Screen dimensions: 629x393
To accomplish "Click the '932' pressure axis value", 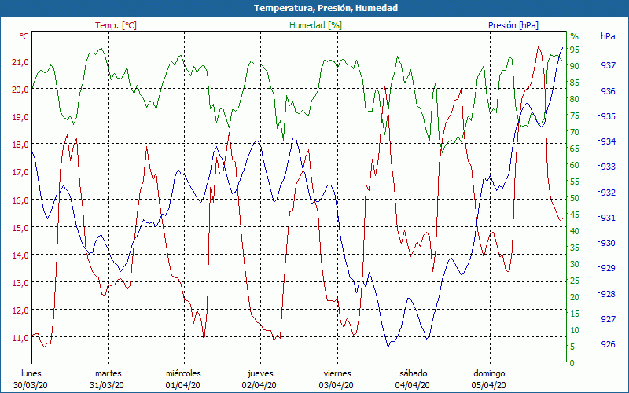I will pyautogui.click(x=608, y=193).
